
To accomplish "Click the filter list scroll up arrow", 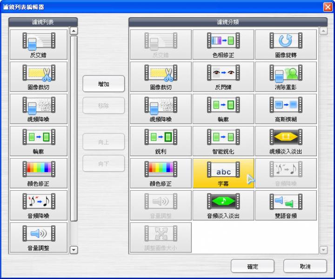I will pyautogui.click(x=74, y=31).
